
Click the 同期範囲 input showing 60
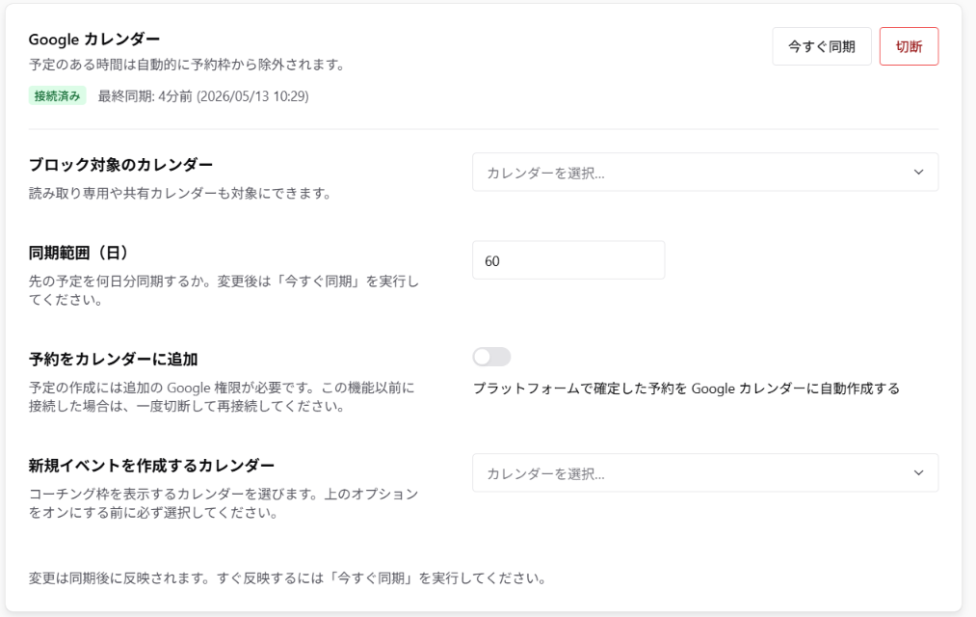[568, 260]
